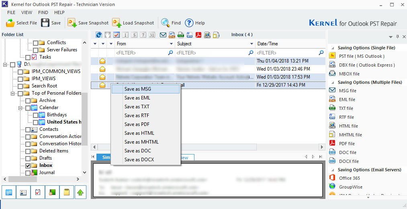
Task: Open Help with the question mark icon
Action: tap(195, 23)
